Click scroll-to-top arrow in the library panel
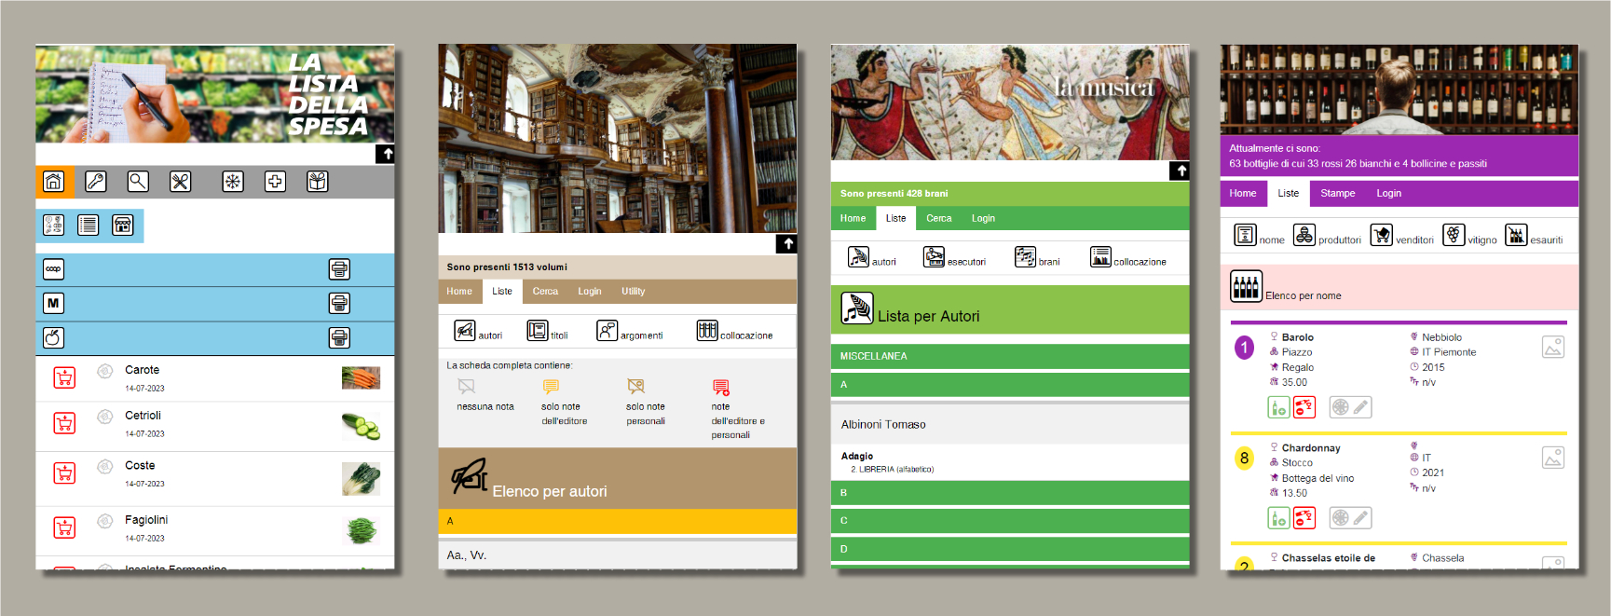The width and height of the screenshot is (1611, 616). click(x=787, y=244)
